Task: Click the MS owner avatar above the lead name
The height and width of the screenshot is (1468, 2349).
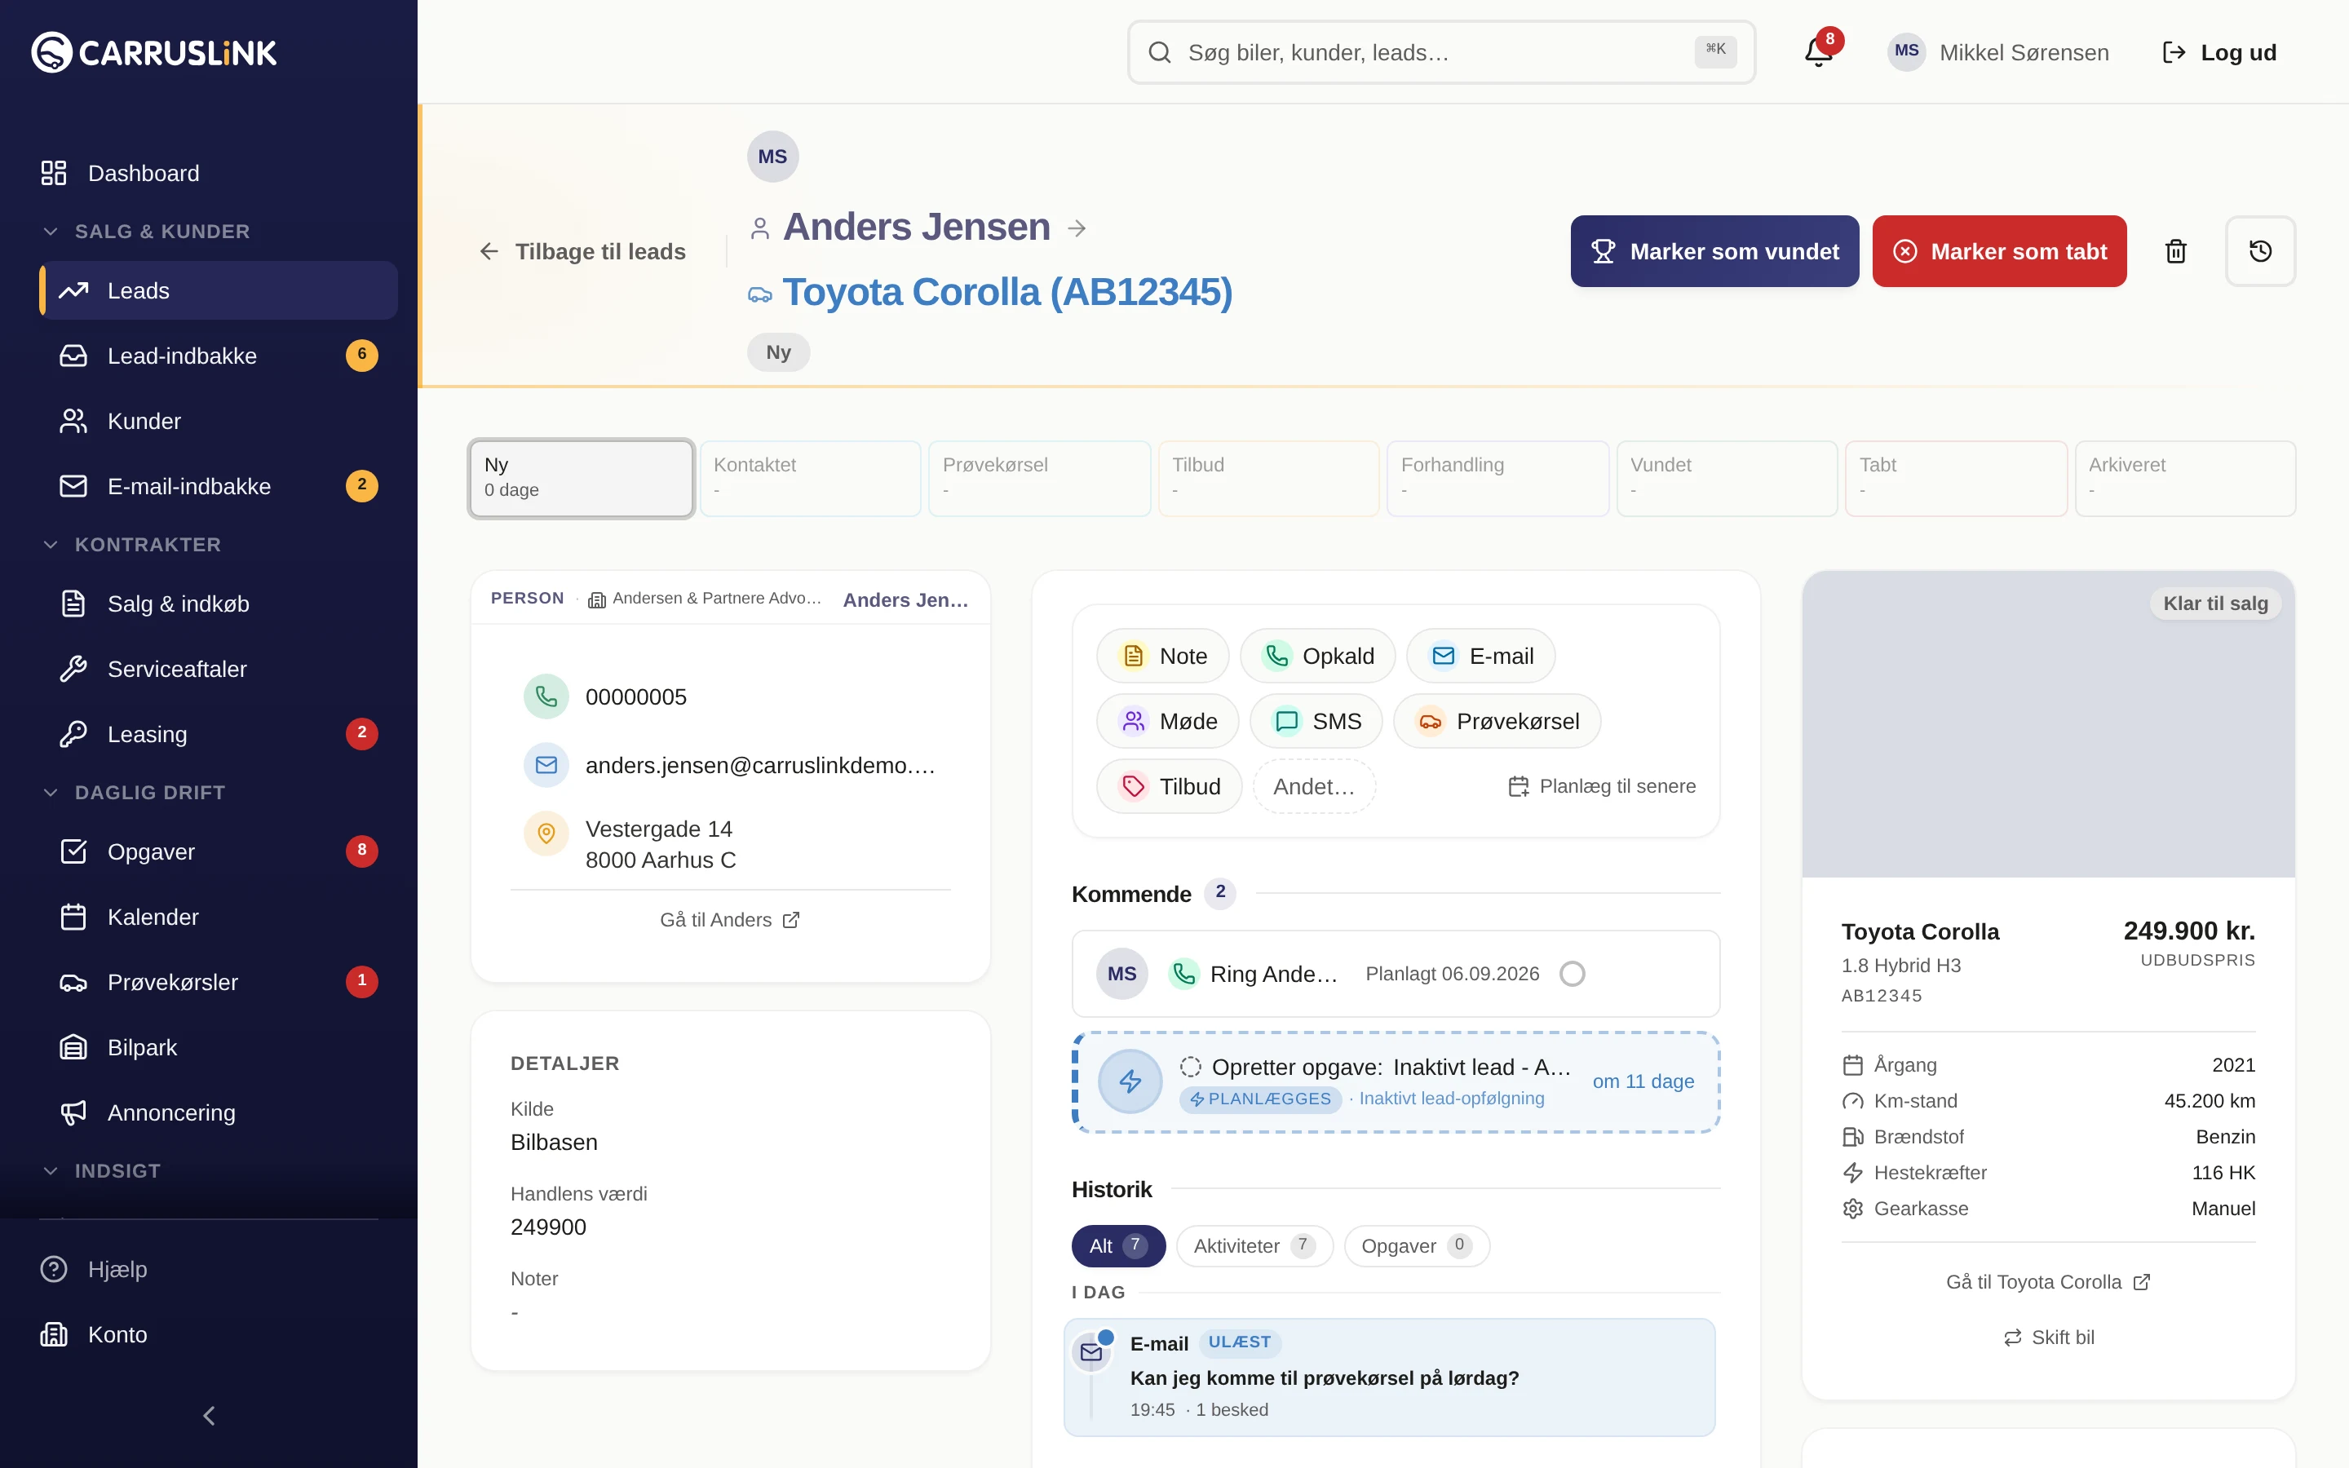Action: 772,157
